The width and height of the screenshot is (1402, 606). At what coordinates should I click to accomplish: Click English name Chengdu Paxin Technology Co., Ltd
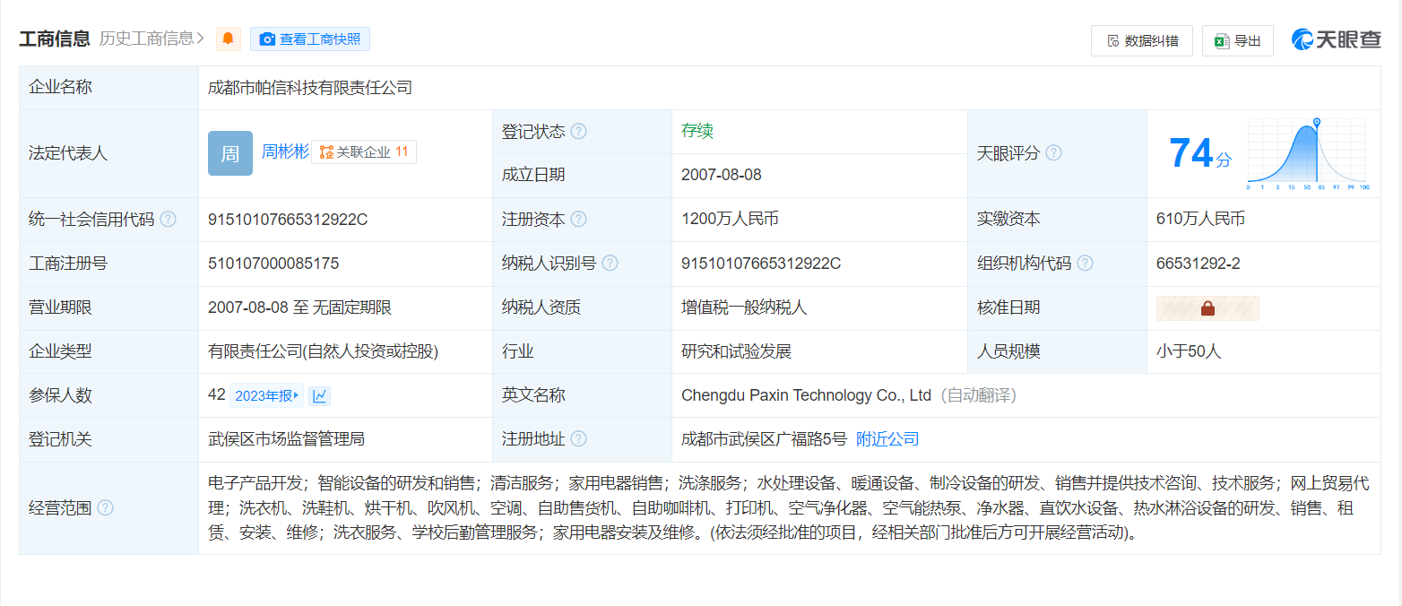pyautogui.click(x=807, y=395)
